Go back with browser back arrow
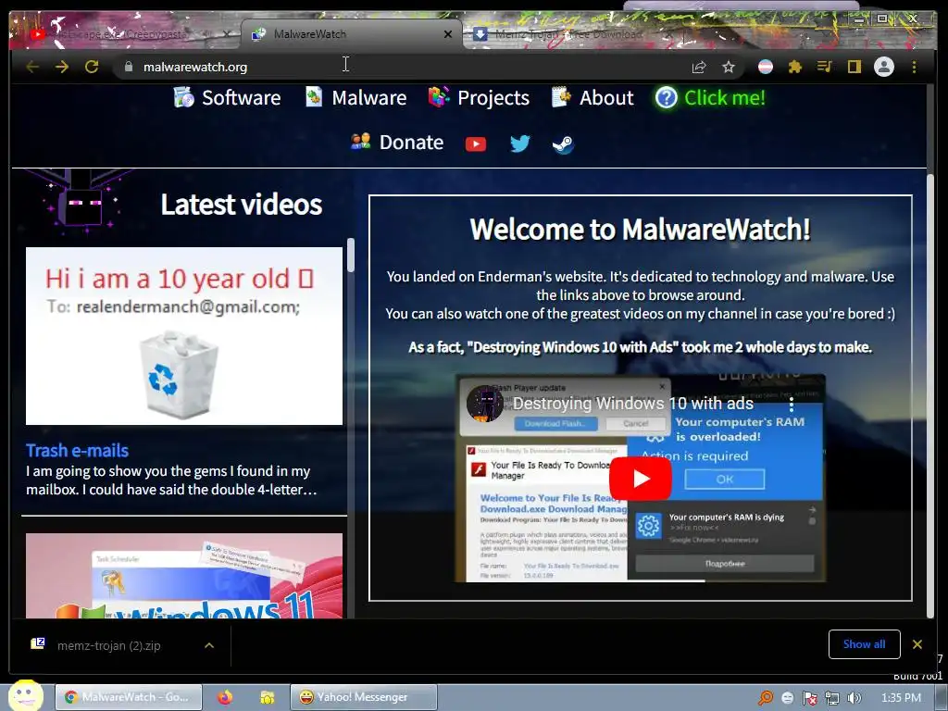The image size is (948, 711). (x=32, y=67)
